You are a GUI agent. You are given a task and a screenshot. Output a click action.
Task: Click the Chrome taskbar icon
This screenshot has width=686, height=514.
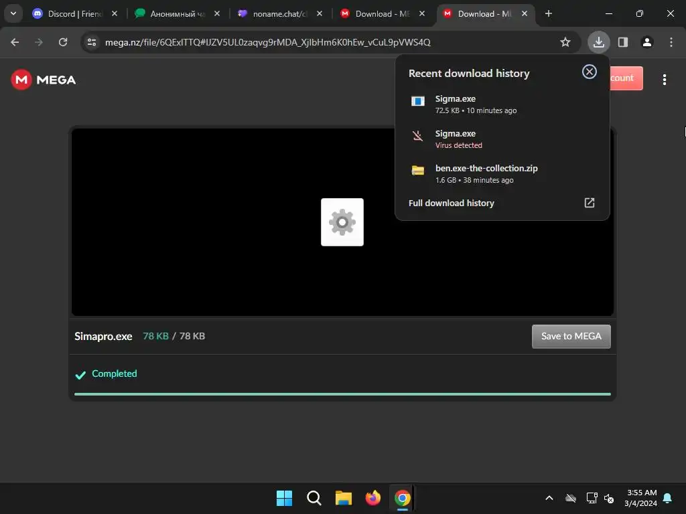(403, 498)
